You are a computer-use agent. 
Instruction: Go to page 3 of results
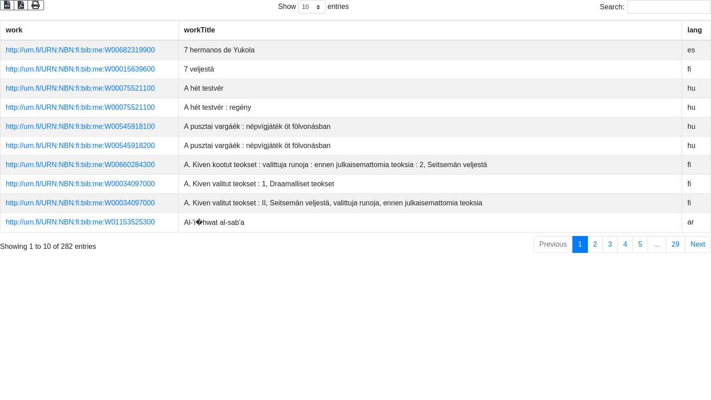click(610, 244)
